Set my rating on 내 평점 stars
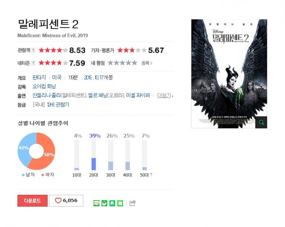Screen dimensions: 285x227 122,63
